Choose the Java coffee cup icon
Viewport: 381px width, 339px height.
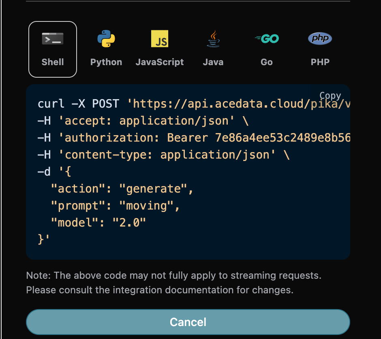[x=213, y=38]
